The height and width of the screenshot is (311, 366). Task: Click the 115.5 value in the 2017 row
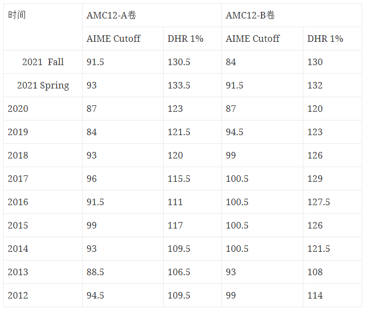click(193, 179)
